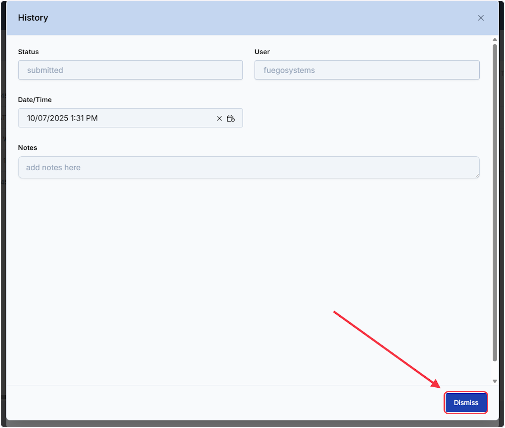Select the User field with fuegosystems

click(x=367, y=70)
